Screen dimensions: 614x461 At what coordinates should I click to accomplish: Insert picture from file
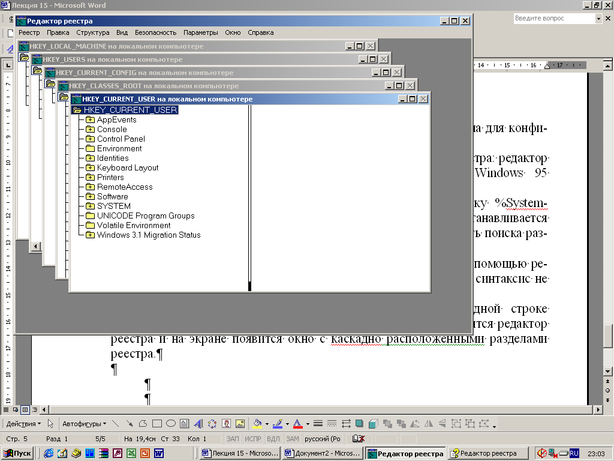tap(240, 424)
